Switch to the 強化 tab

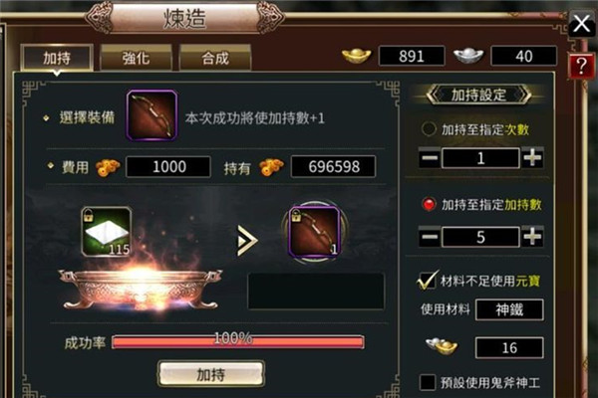(x=136, y=58)
